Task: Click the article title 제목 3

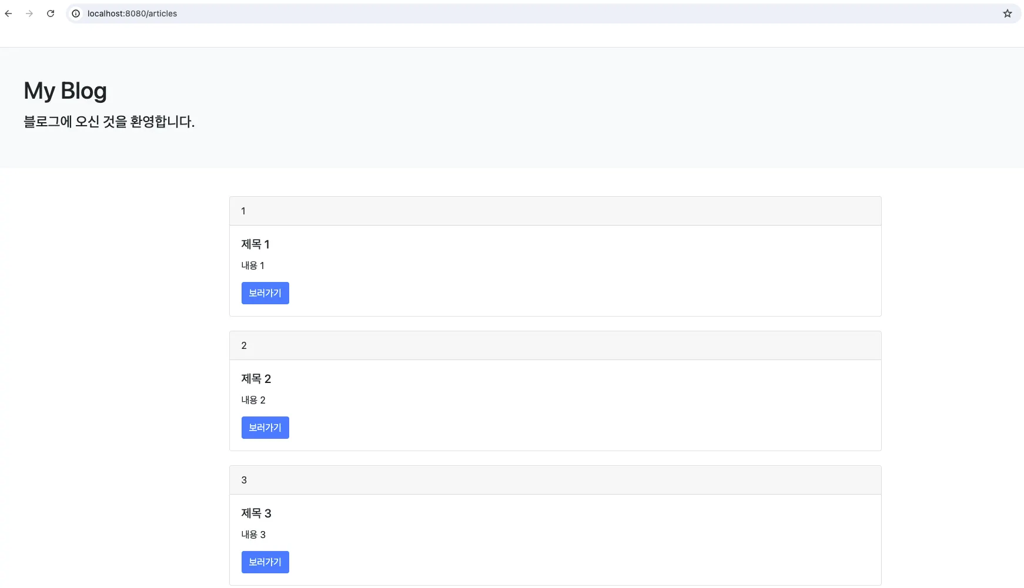Action: click(x=256, y=513)
